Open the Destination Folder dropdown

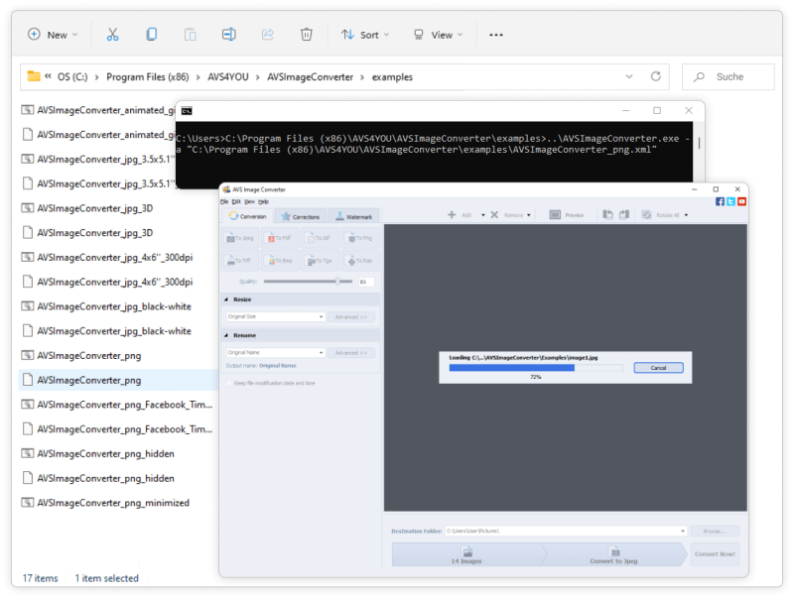(x=683, y=531)
